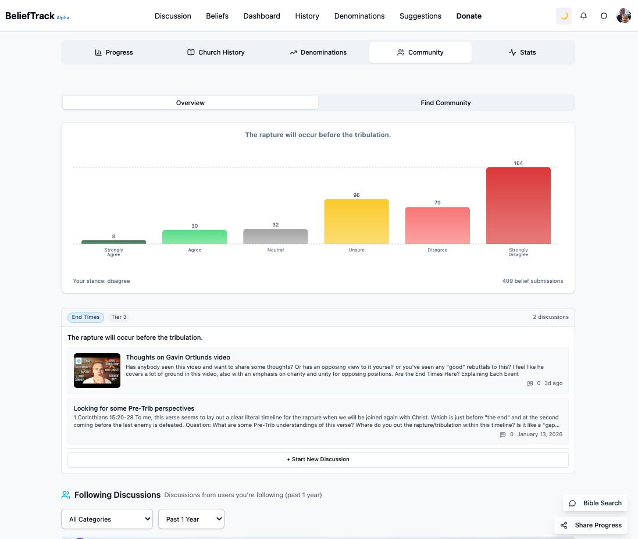Viewport: 638px width, 539px height.
Task: Click the Start New Discussion button
Action: (x=318, y=459)
